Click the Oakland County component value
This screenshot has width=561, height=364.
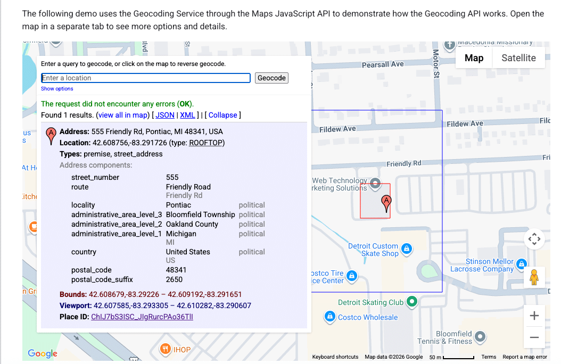tap(192, 224)
